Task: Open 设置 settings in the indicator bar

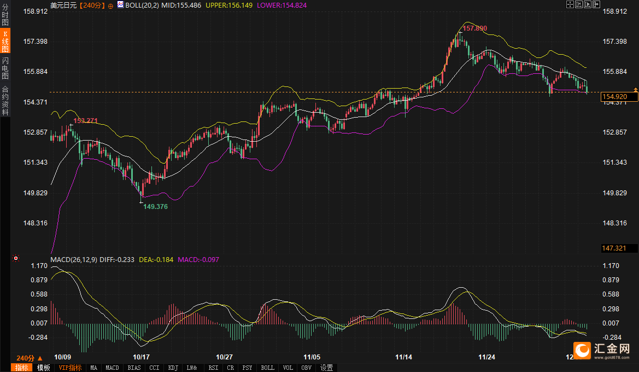Action: click(x=327, y=368)
